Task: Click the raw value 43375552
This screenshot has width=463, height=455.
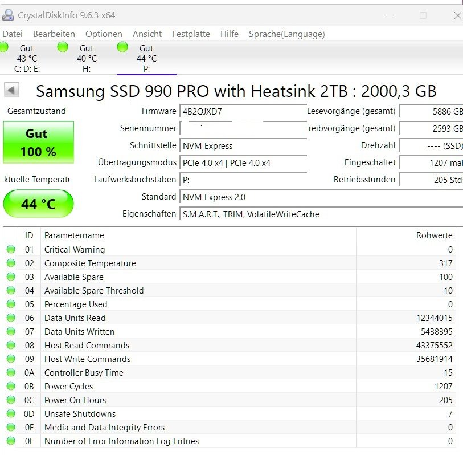Action: pyautogui.click(x=435, y=345)
